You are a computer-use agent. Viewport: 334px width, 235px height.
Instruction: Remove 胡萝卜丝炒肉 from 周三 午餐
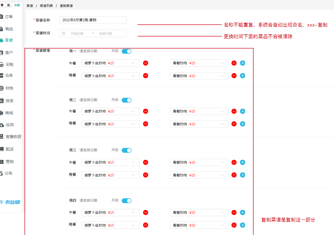pyautogui.click(x=146, y=163)
